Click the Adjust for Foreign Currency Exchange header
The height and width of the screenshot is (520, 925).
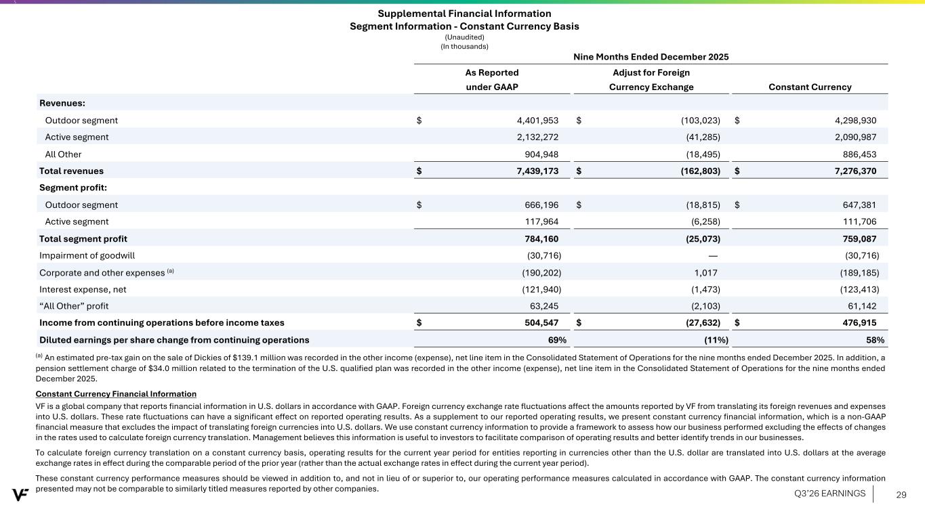[651, 79]
